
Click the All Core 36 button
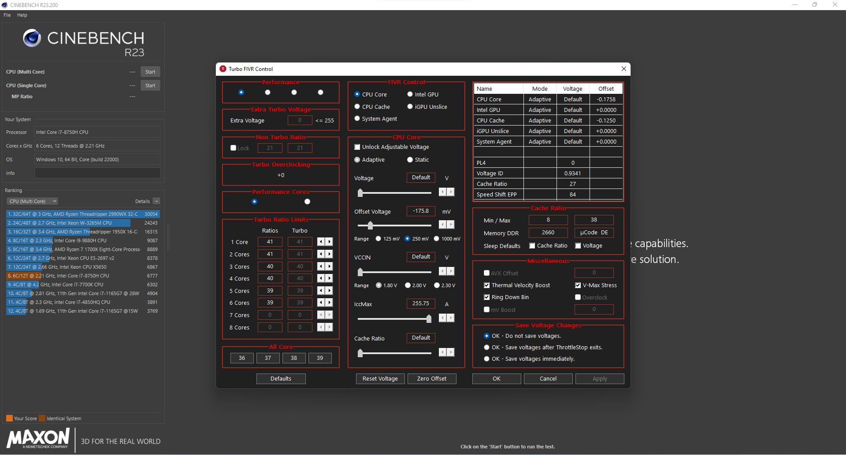pos(242,358)
